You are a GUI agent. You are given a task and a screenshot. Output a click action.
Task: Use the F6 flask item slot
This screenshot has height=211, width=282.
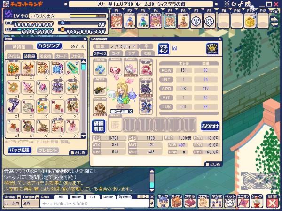[183, 21]
